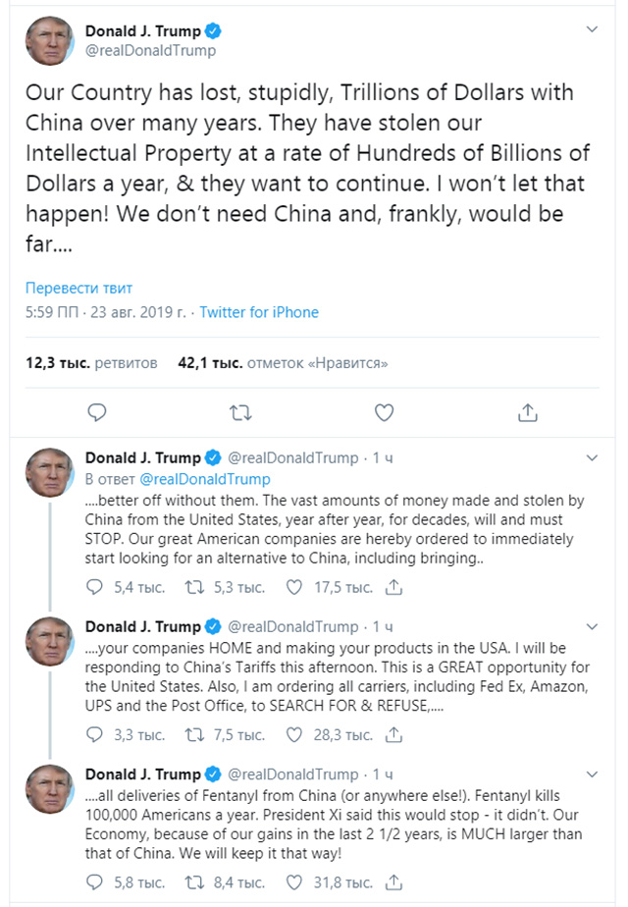Click @realDonaldTrump mention after 'В ответ'
Screen dimensions: 628x907
pyautogui.click(x=205, y=479)
